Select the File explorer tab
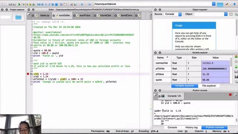238x134 pixels. (209, 86)
